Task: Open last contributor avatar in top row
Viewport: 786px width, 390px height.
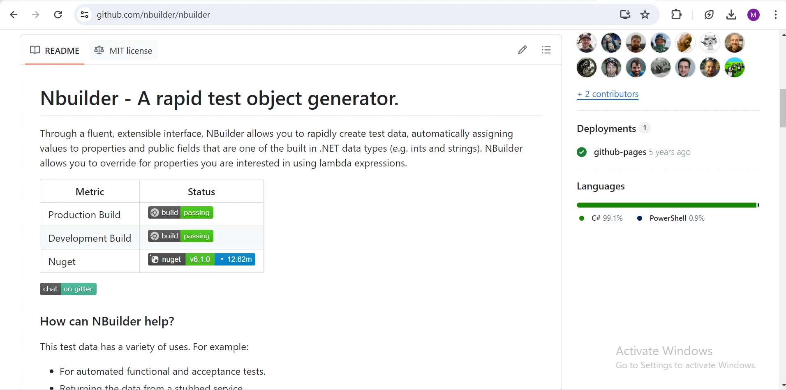Action: click(x=735, y=43)
